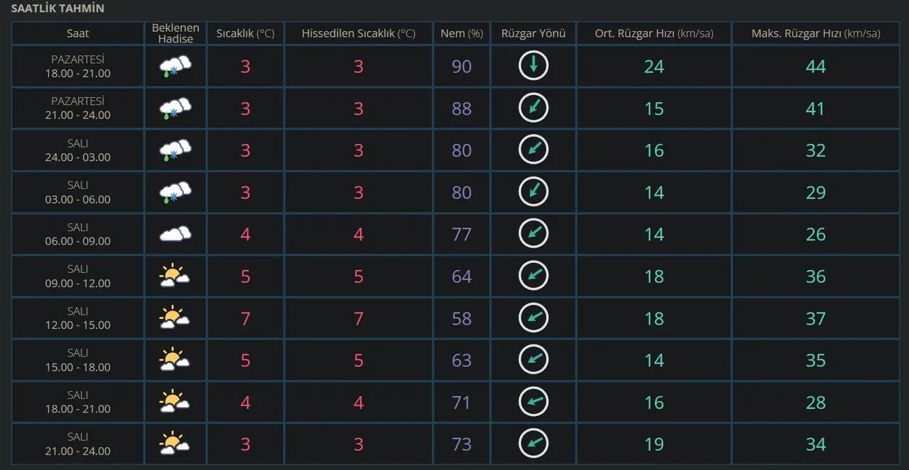Screen dimensions: 909x470
Task: Select the 'SALI 12.00 - 15.00' time cell
Action: click(78, 318)
